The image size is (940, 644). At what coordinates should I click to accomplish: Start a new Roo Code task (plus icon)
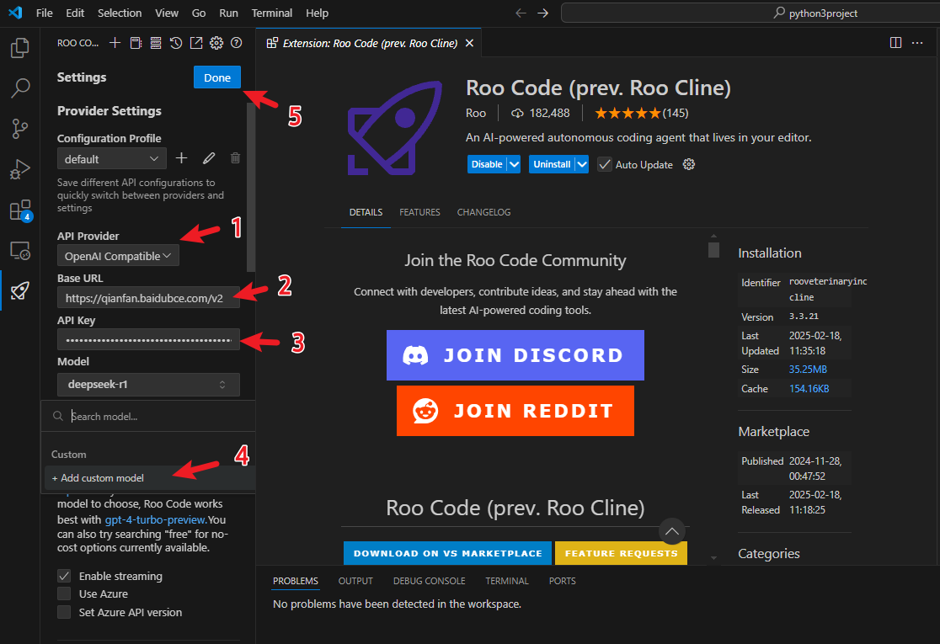point(115,43)
